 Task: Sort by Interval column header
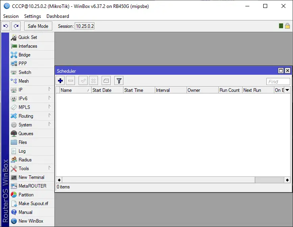tap(171, 90)
